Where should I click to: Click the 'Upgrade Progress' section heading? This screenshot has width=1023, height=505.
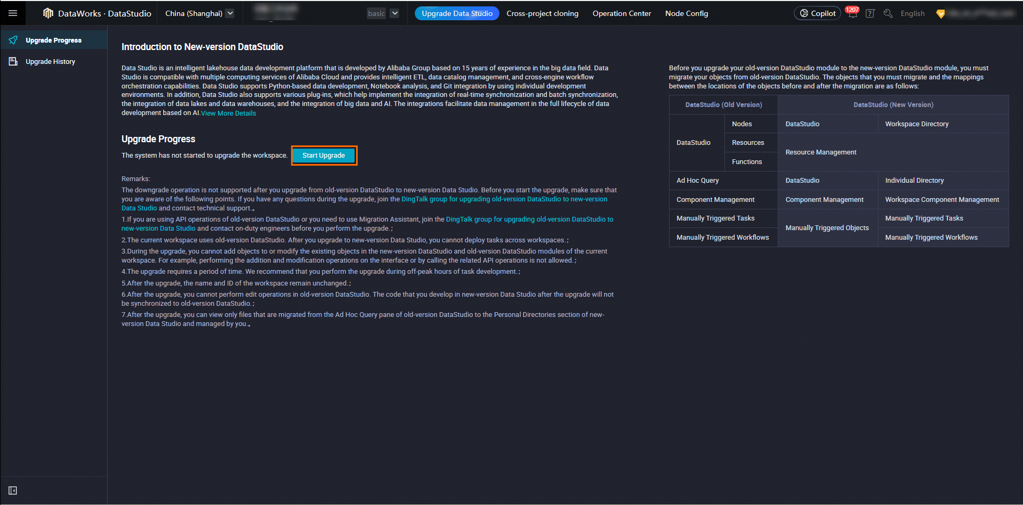click(x=158, y=139)
